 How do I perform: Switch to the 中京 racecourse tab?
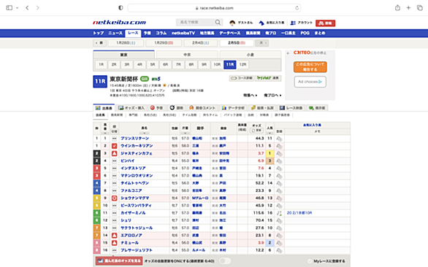pos(187,55)
